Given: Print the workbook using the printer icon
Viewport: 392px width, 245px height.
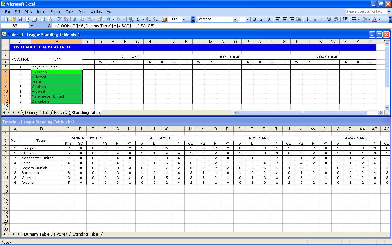Looking at the screenshot, I should pos(43,19).
